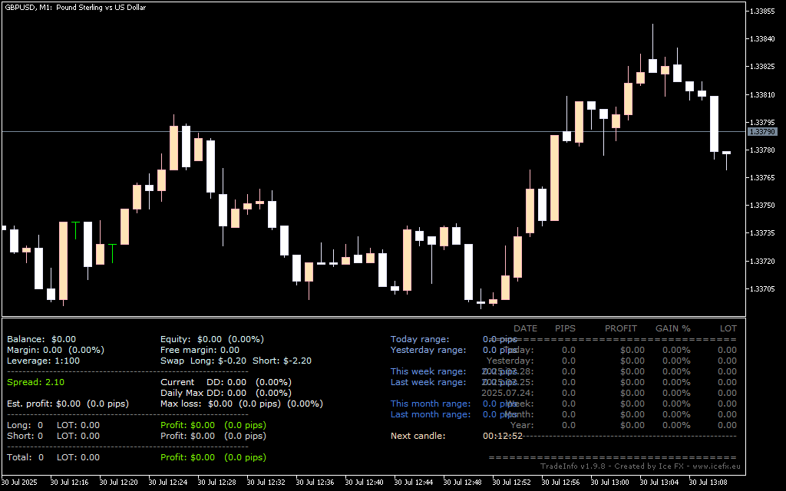Click the 1.33855 price axis label
The height and width of the screenshot is (491, 786).
tap(762, 12)
